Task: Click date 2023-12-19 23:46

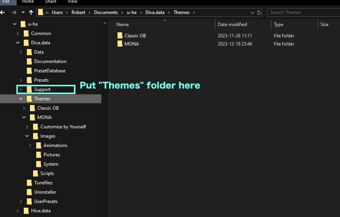Action: [x=235, y=44]
